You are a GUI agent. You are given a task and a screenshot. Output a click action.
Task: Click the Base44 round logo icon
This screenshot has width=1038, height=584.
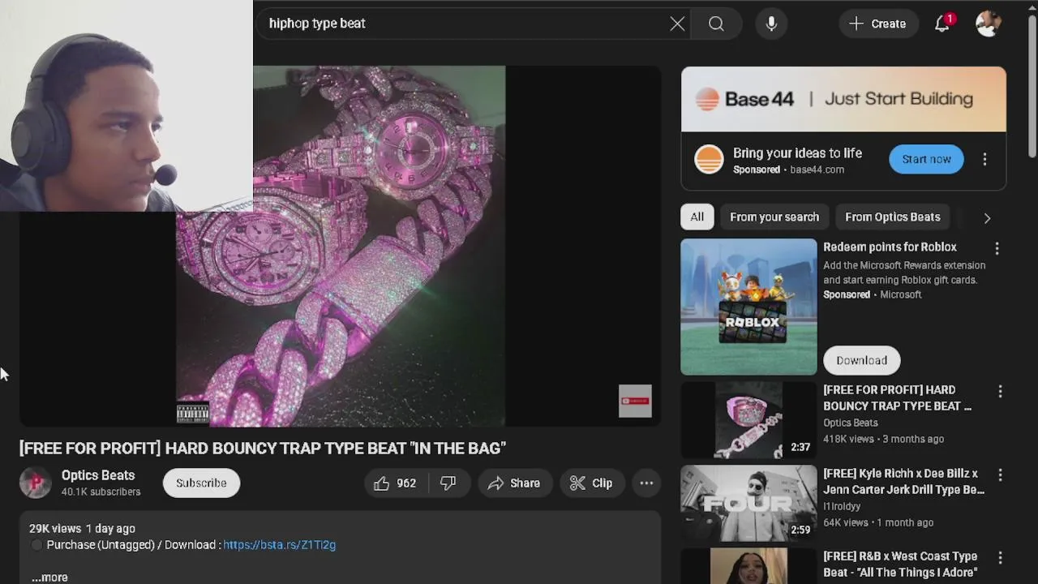pos(709,160)
